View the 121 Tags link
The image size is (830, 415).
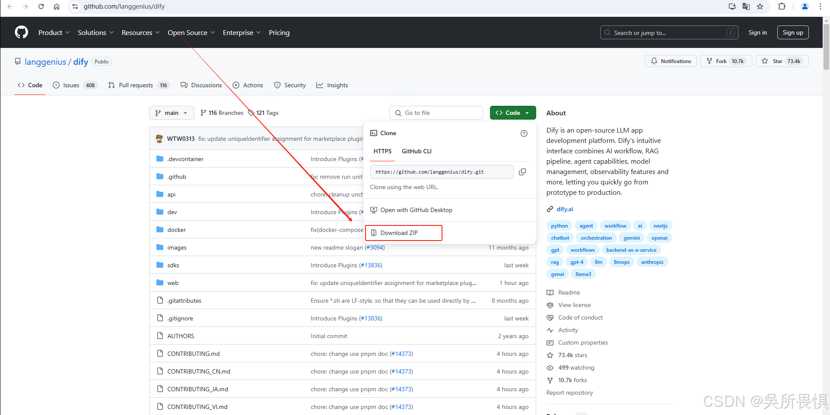point(263,113)
